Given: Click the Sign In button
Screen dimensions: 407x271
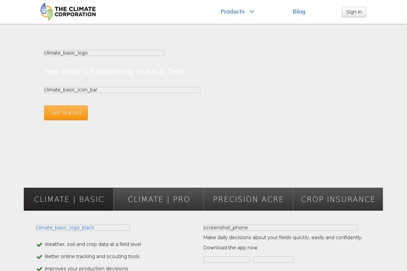Looking at the screenshot, I should (x=354, y=12).
